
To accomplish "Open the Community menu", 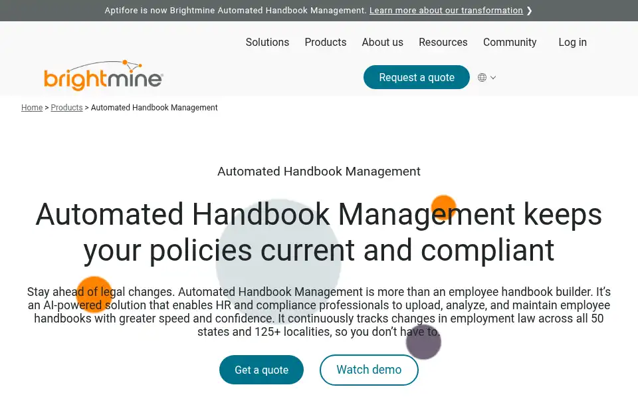I will [x=510, y=43].
